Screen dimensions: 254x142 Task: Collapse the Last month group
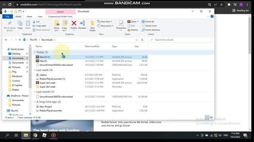(x=35, y=92)
